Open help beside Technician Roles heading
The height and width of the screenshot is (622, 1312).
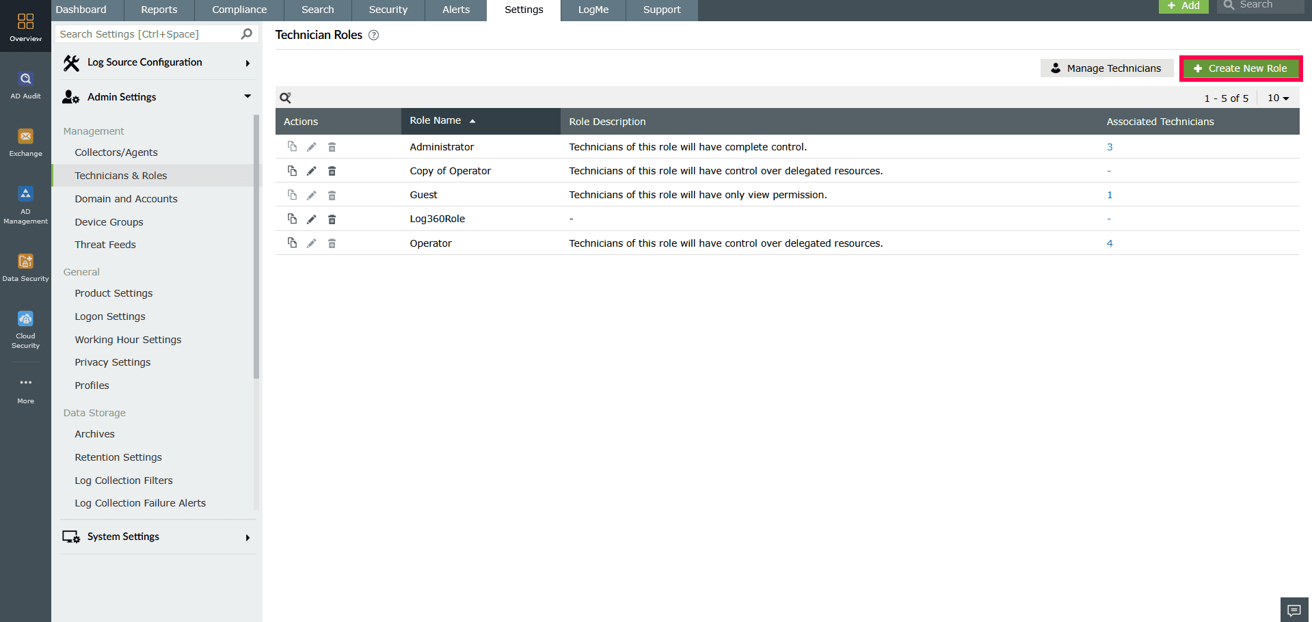point(373,35)
